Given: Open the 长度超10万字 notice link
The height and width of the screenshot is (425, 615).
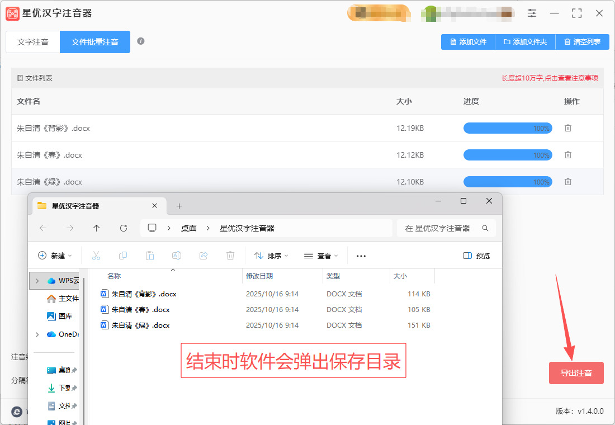Looking at the screenshot, I should [550, 79].
